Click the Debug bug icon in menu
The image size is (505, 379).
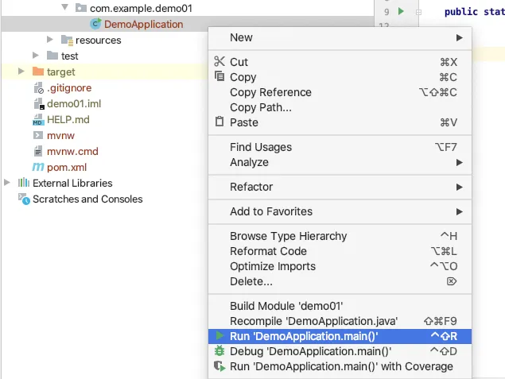(219, 351)
